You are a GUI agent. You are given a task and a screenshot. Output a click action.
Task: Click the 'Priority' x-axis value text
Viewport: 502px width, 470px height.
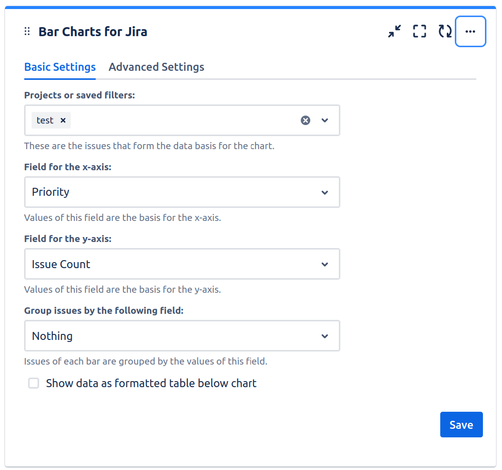click(51, 192)
